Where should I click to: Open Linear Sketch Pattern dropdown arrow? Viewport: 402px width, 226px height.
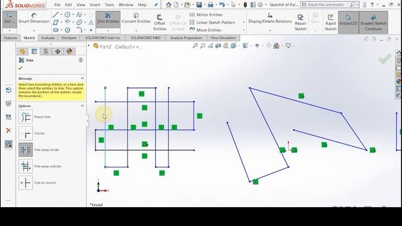244,23
